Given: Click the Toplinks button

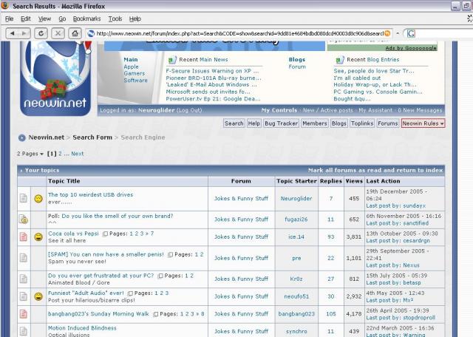Looking at the screenshot, I should pyautogui.click(x=362, y=123).
